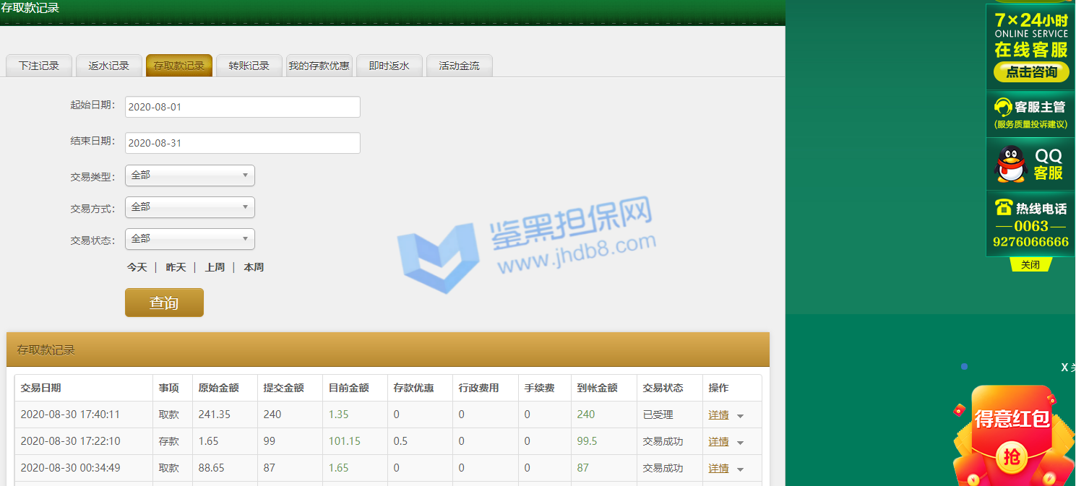Click the hotline telephone icon
Image resolution: width=1076 pixels, height=486 pixels.
click(1003, 208)
